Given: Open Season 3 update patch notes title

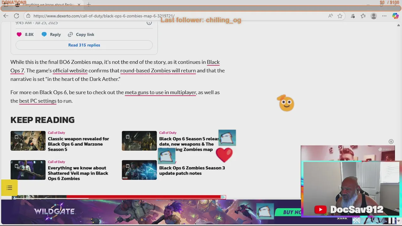Looking at the screenshot, I should click(192, 170).
